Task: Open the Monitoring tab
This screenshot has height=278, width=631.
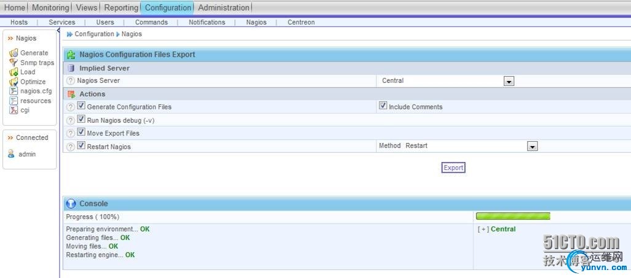Action: pyautogui.click(x=50, y=7)
